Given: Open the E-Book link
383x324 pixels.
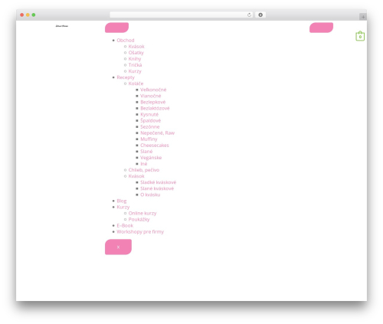Looking at the screenshot, I should coord(125,225).
